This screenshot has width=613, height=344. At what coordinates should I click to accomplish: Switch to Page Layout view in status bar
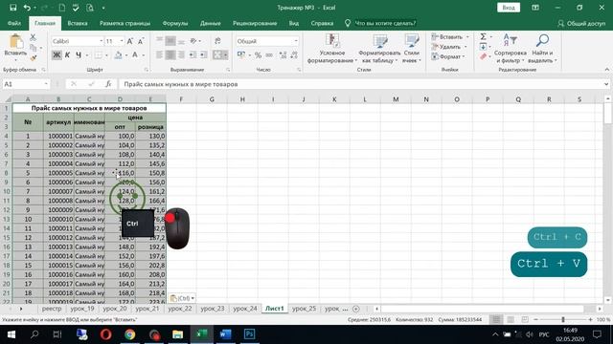pyautogui.click(x=511, y=319)
